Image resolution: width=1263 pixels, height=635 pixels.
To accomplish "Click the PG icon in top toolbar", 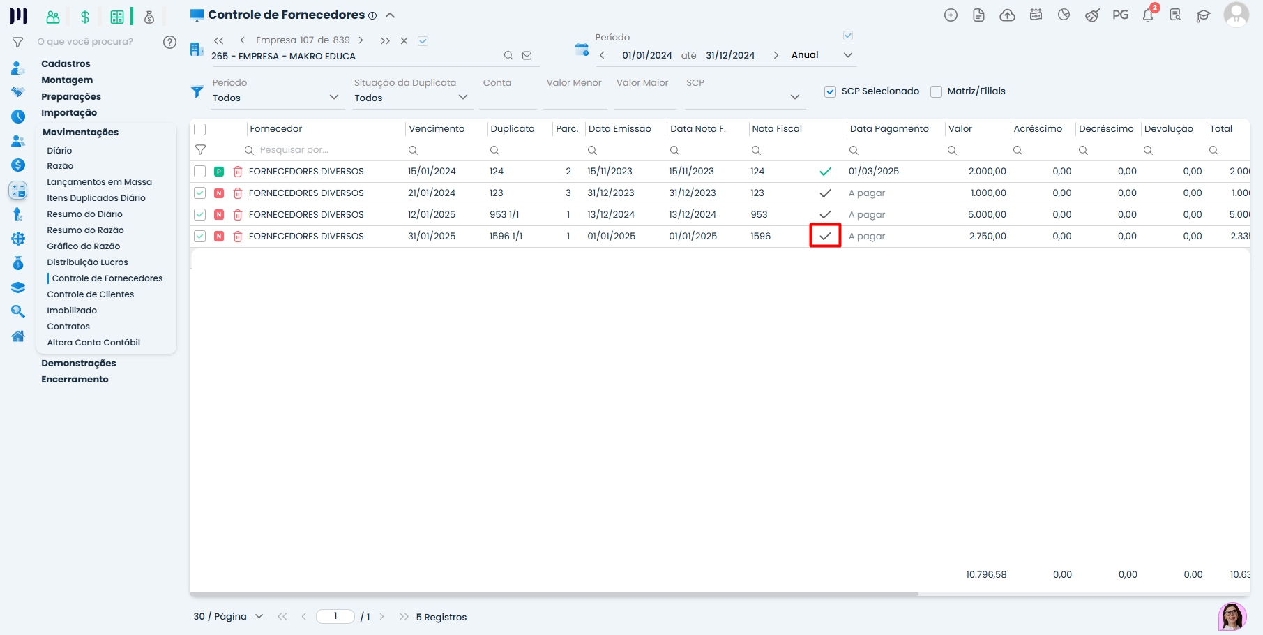I will [1120, 15].
